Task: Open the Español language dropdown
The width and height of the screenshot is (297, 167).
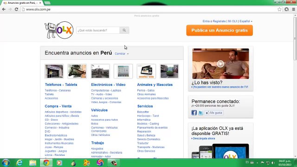Action: click(x=246, y=21)
